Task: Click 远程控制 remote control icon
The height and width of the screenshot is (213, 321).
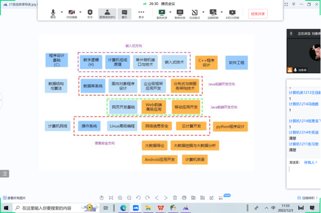Action: point(213,13)
